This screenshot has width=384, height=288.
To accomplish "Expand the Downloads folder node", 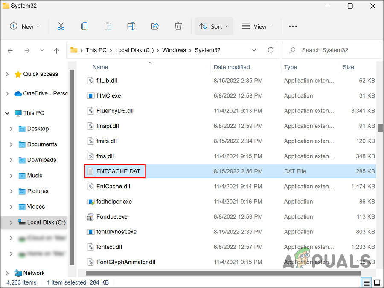I will pyautogui.click(x=11, y=160).
